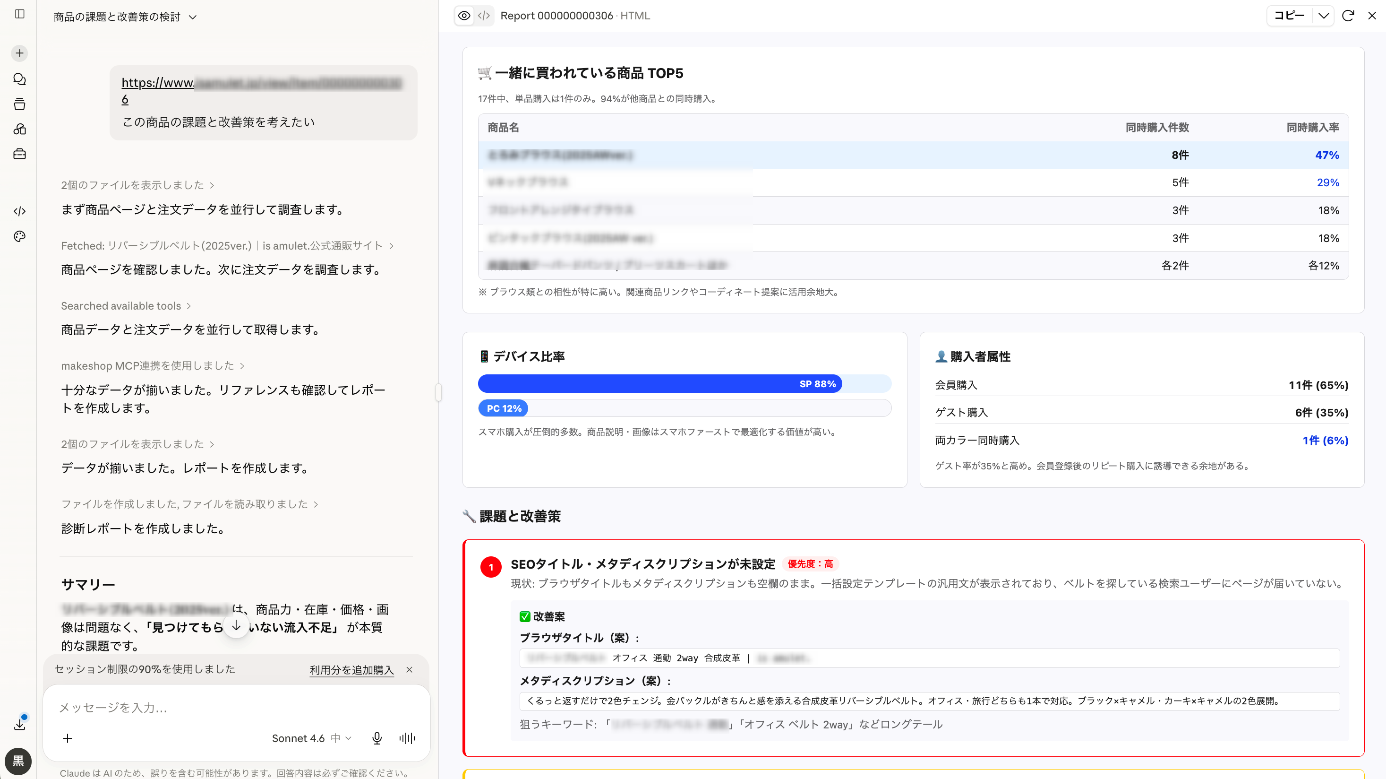Click the 各12% rate cell
1386x779 pixels.
(x=1324, y=265)
